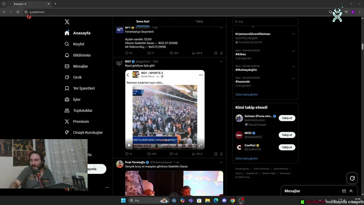Screen dimensions: 364x205
Task: Reply to the Fenerbahçe Seçimleri post
Action: (129, 53)
